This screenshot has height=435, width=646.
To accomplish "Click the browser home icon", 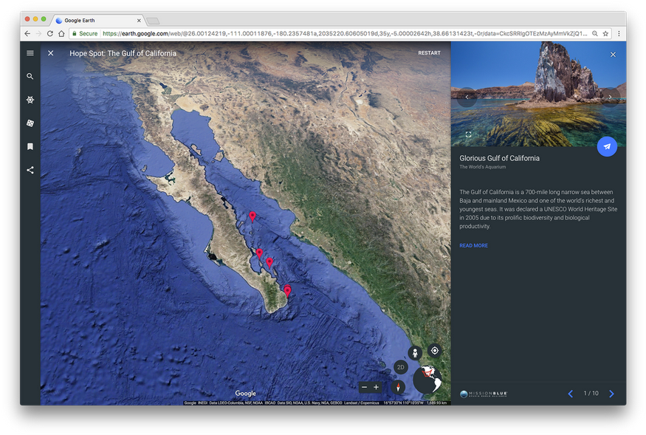I will coord(61,33).
